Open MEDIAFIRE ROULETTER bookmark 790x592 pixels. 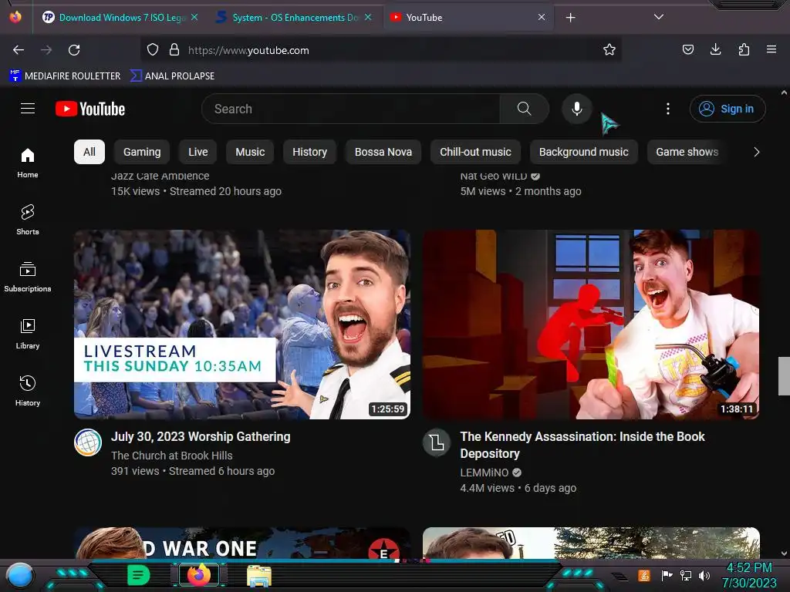[x=65, y=76]
